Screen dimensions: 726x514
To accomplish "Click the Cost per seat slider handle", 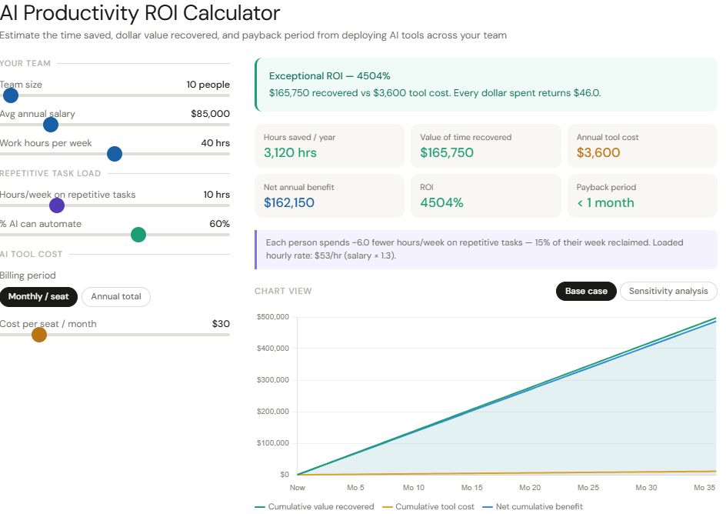I will click(x=39, y=335).
